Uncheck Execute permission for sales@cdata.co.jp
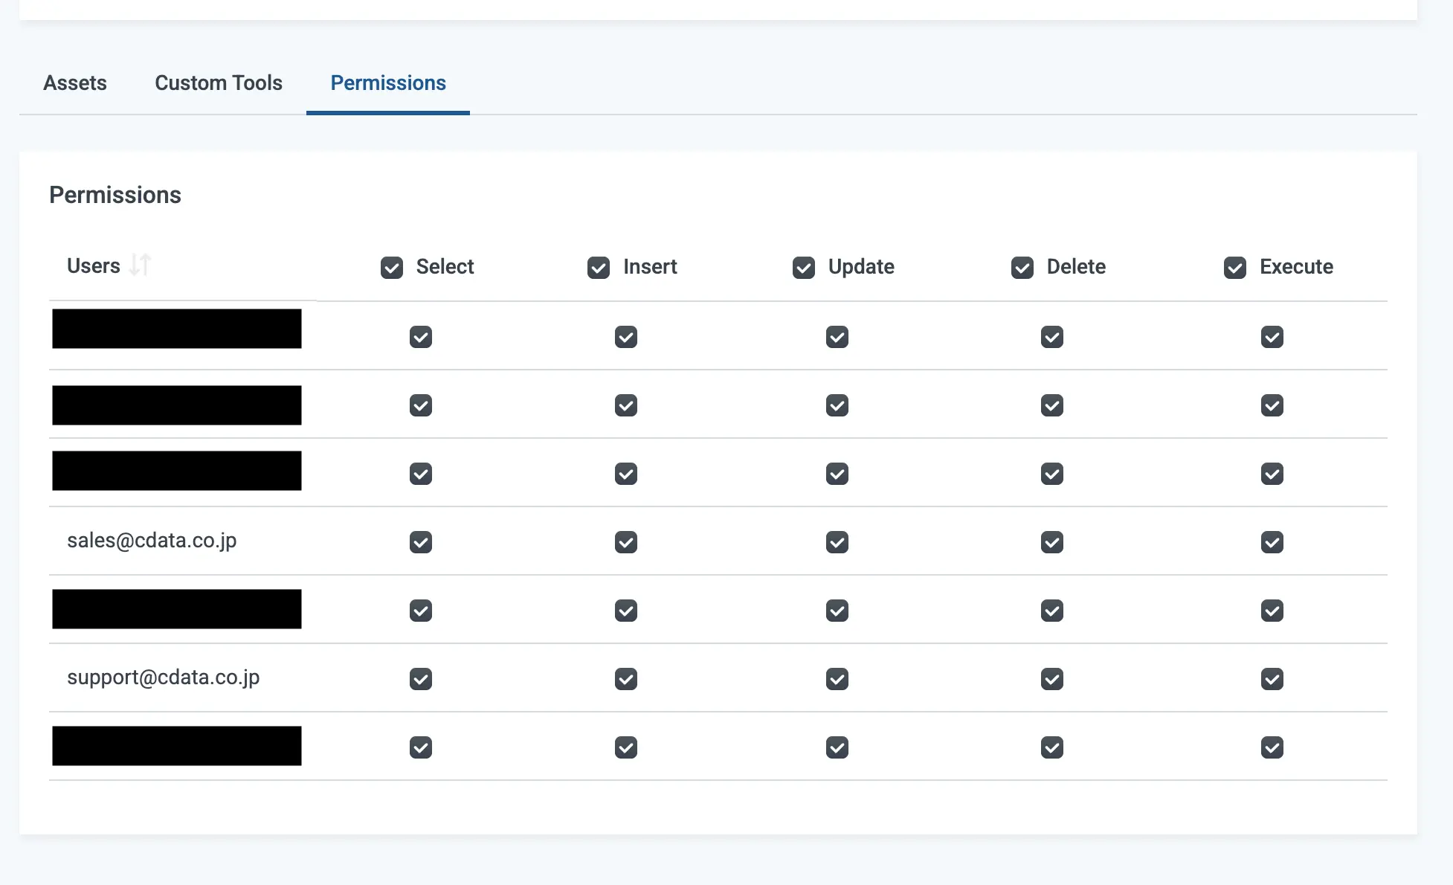 point(1272,542)
